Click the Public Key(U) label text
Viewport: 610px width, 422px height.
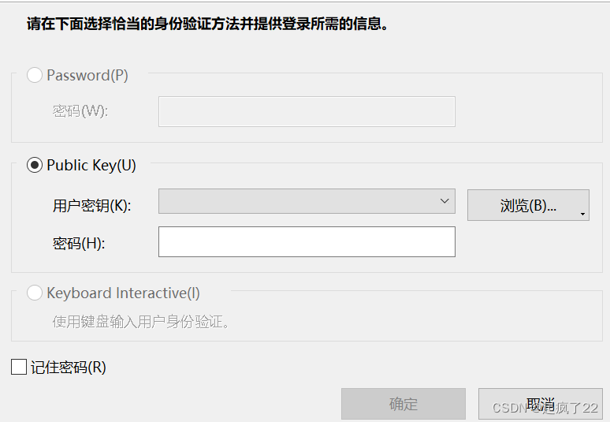tap(91, 166)
